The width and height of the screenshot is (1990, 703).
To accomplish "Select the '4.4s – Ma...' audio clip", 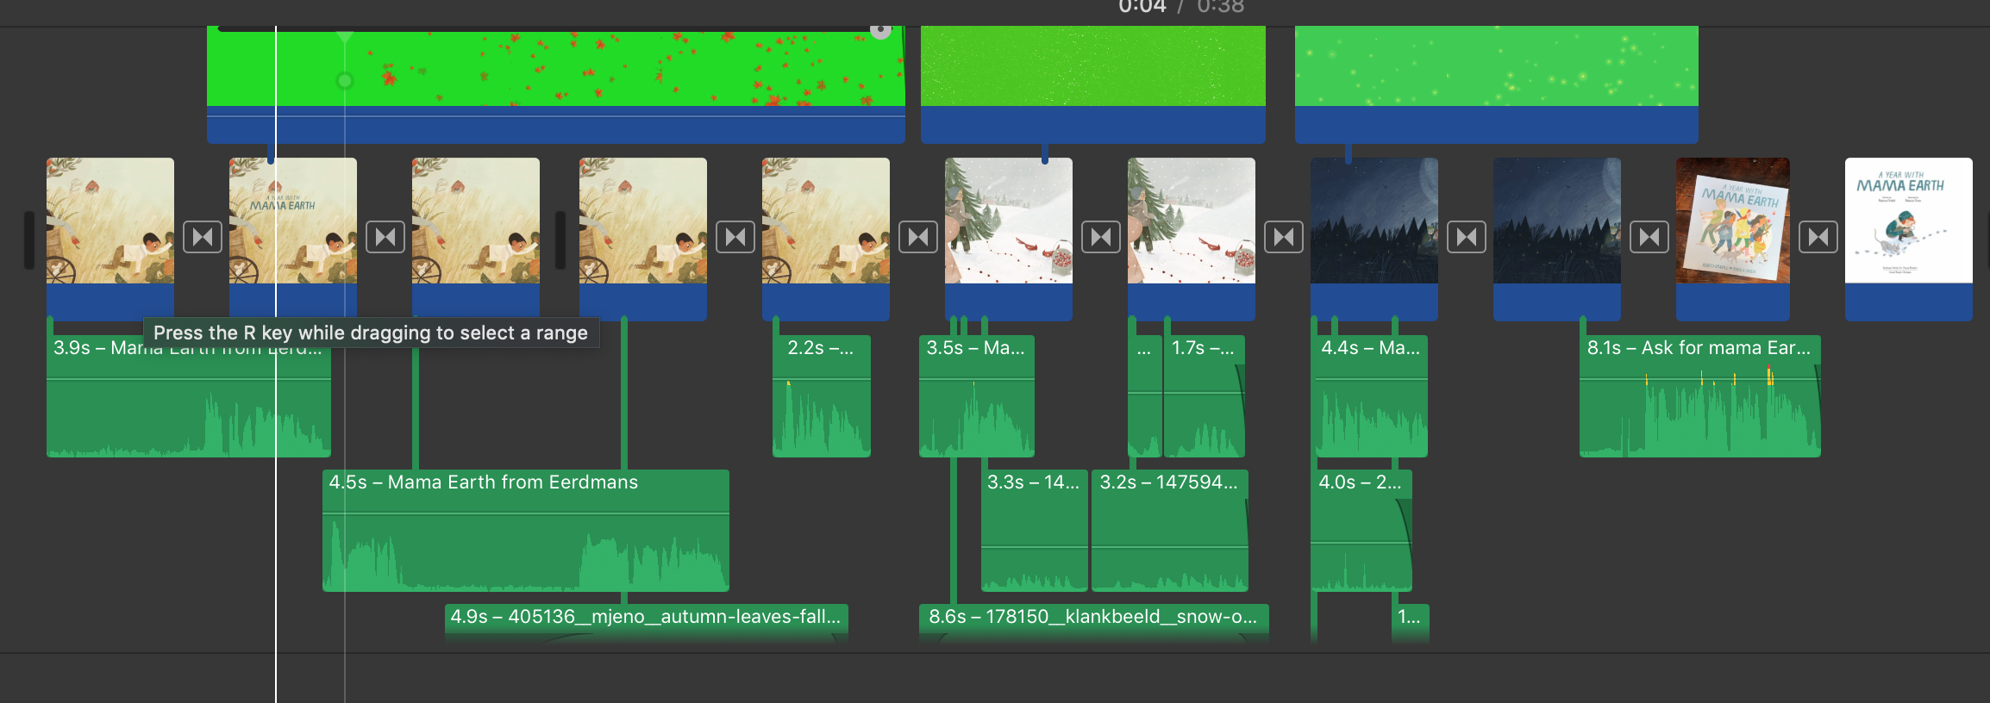I will pyautogui.click(x=1371, y=396).
